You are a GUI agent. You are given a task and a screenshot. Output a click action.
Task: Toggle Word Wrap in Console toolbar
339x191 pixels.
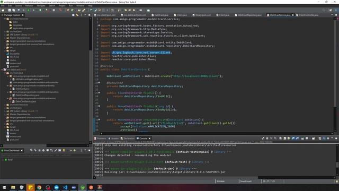[x=289, y=138]
